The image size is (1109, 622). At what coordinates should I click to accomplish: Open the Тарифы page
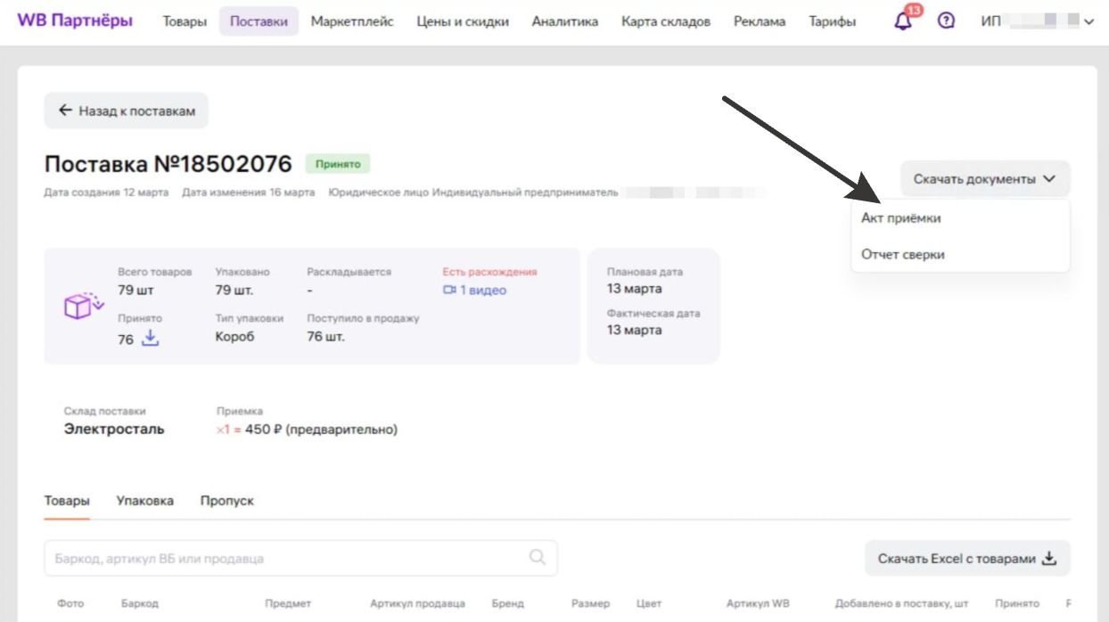tap(833, 21)
